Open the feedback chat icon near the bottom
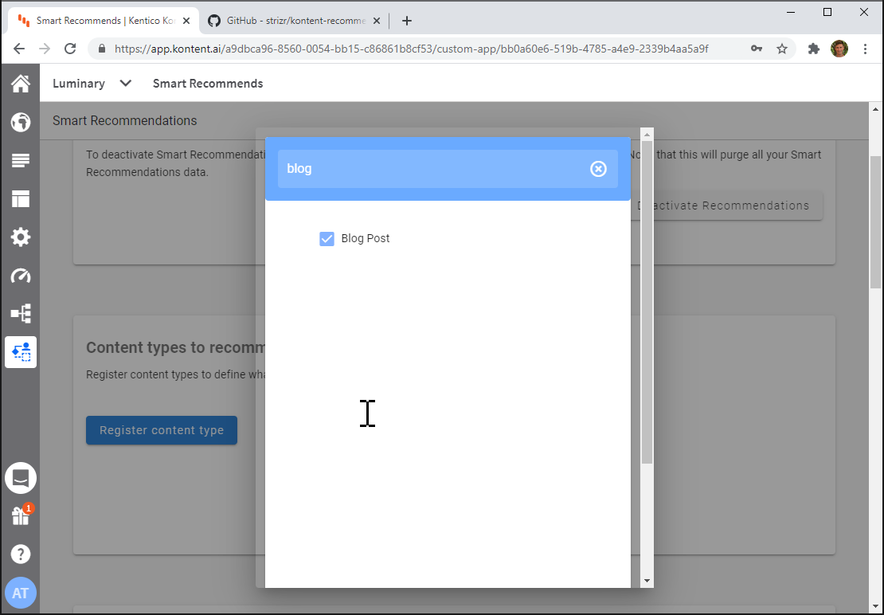 click(x=20, y=477)
